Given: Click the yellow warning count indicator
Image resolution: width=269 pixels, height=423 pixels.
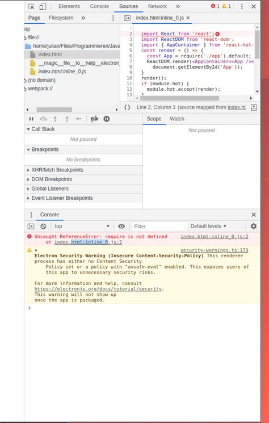Looking at the screenshot, I should pos(226,6).
